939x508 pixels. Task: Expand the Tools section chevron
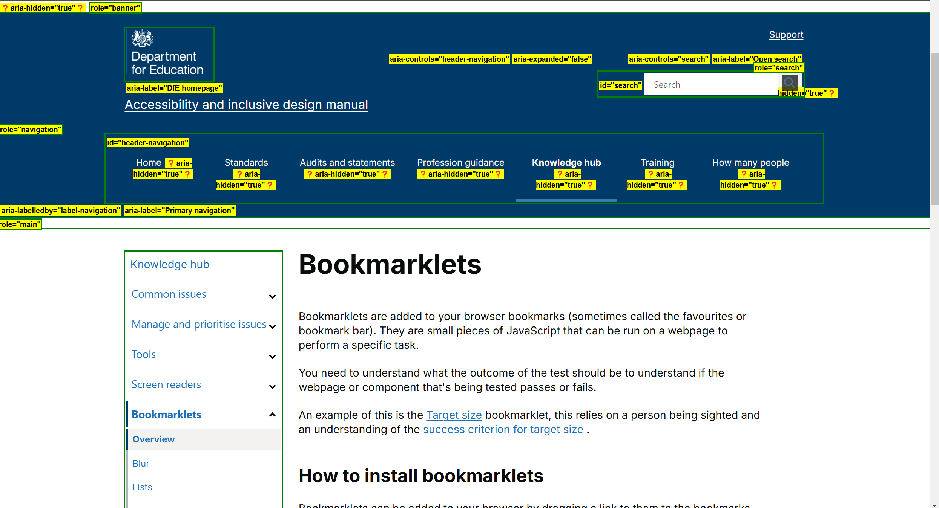(272, 357)
